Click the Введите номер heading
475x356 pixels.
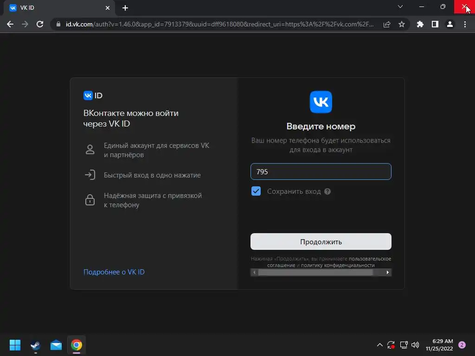(321, 126)
